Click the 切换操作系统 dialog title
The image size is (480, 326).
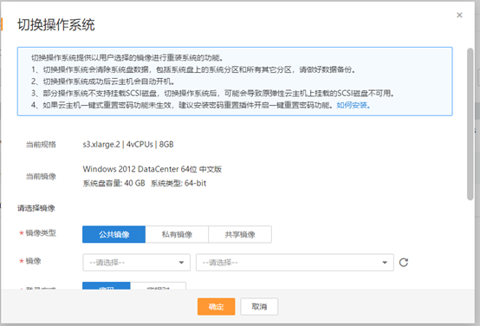[56, 24]
